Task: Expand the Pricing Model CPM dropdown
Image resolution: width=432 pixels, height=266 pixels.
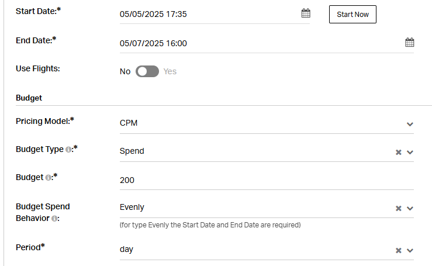Action: coord(267,123)
